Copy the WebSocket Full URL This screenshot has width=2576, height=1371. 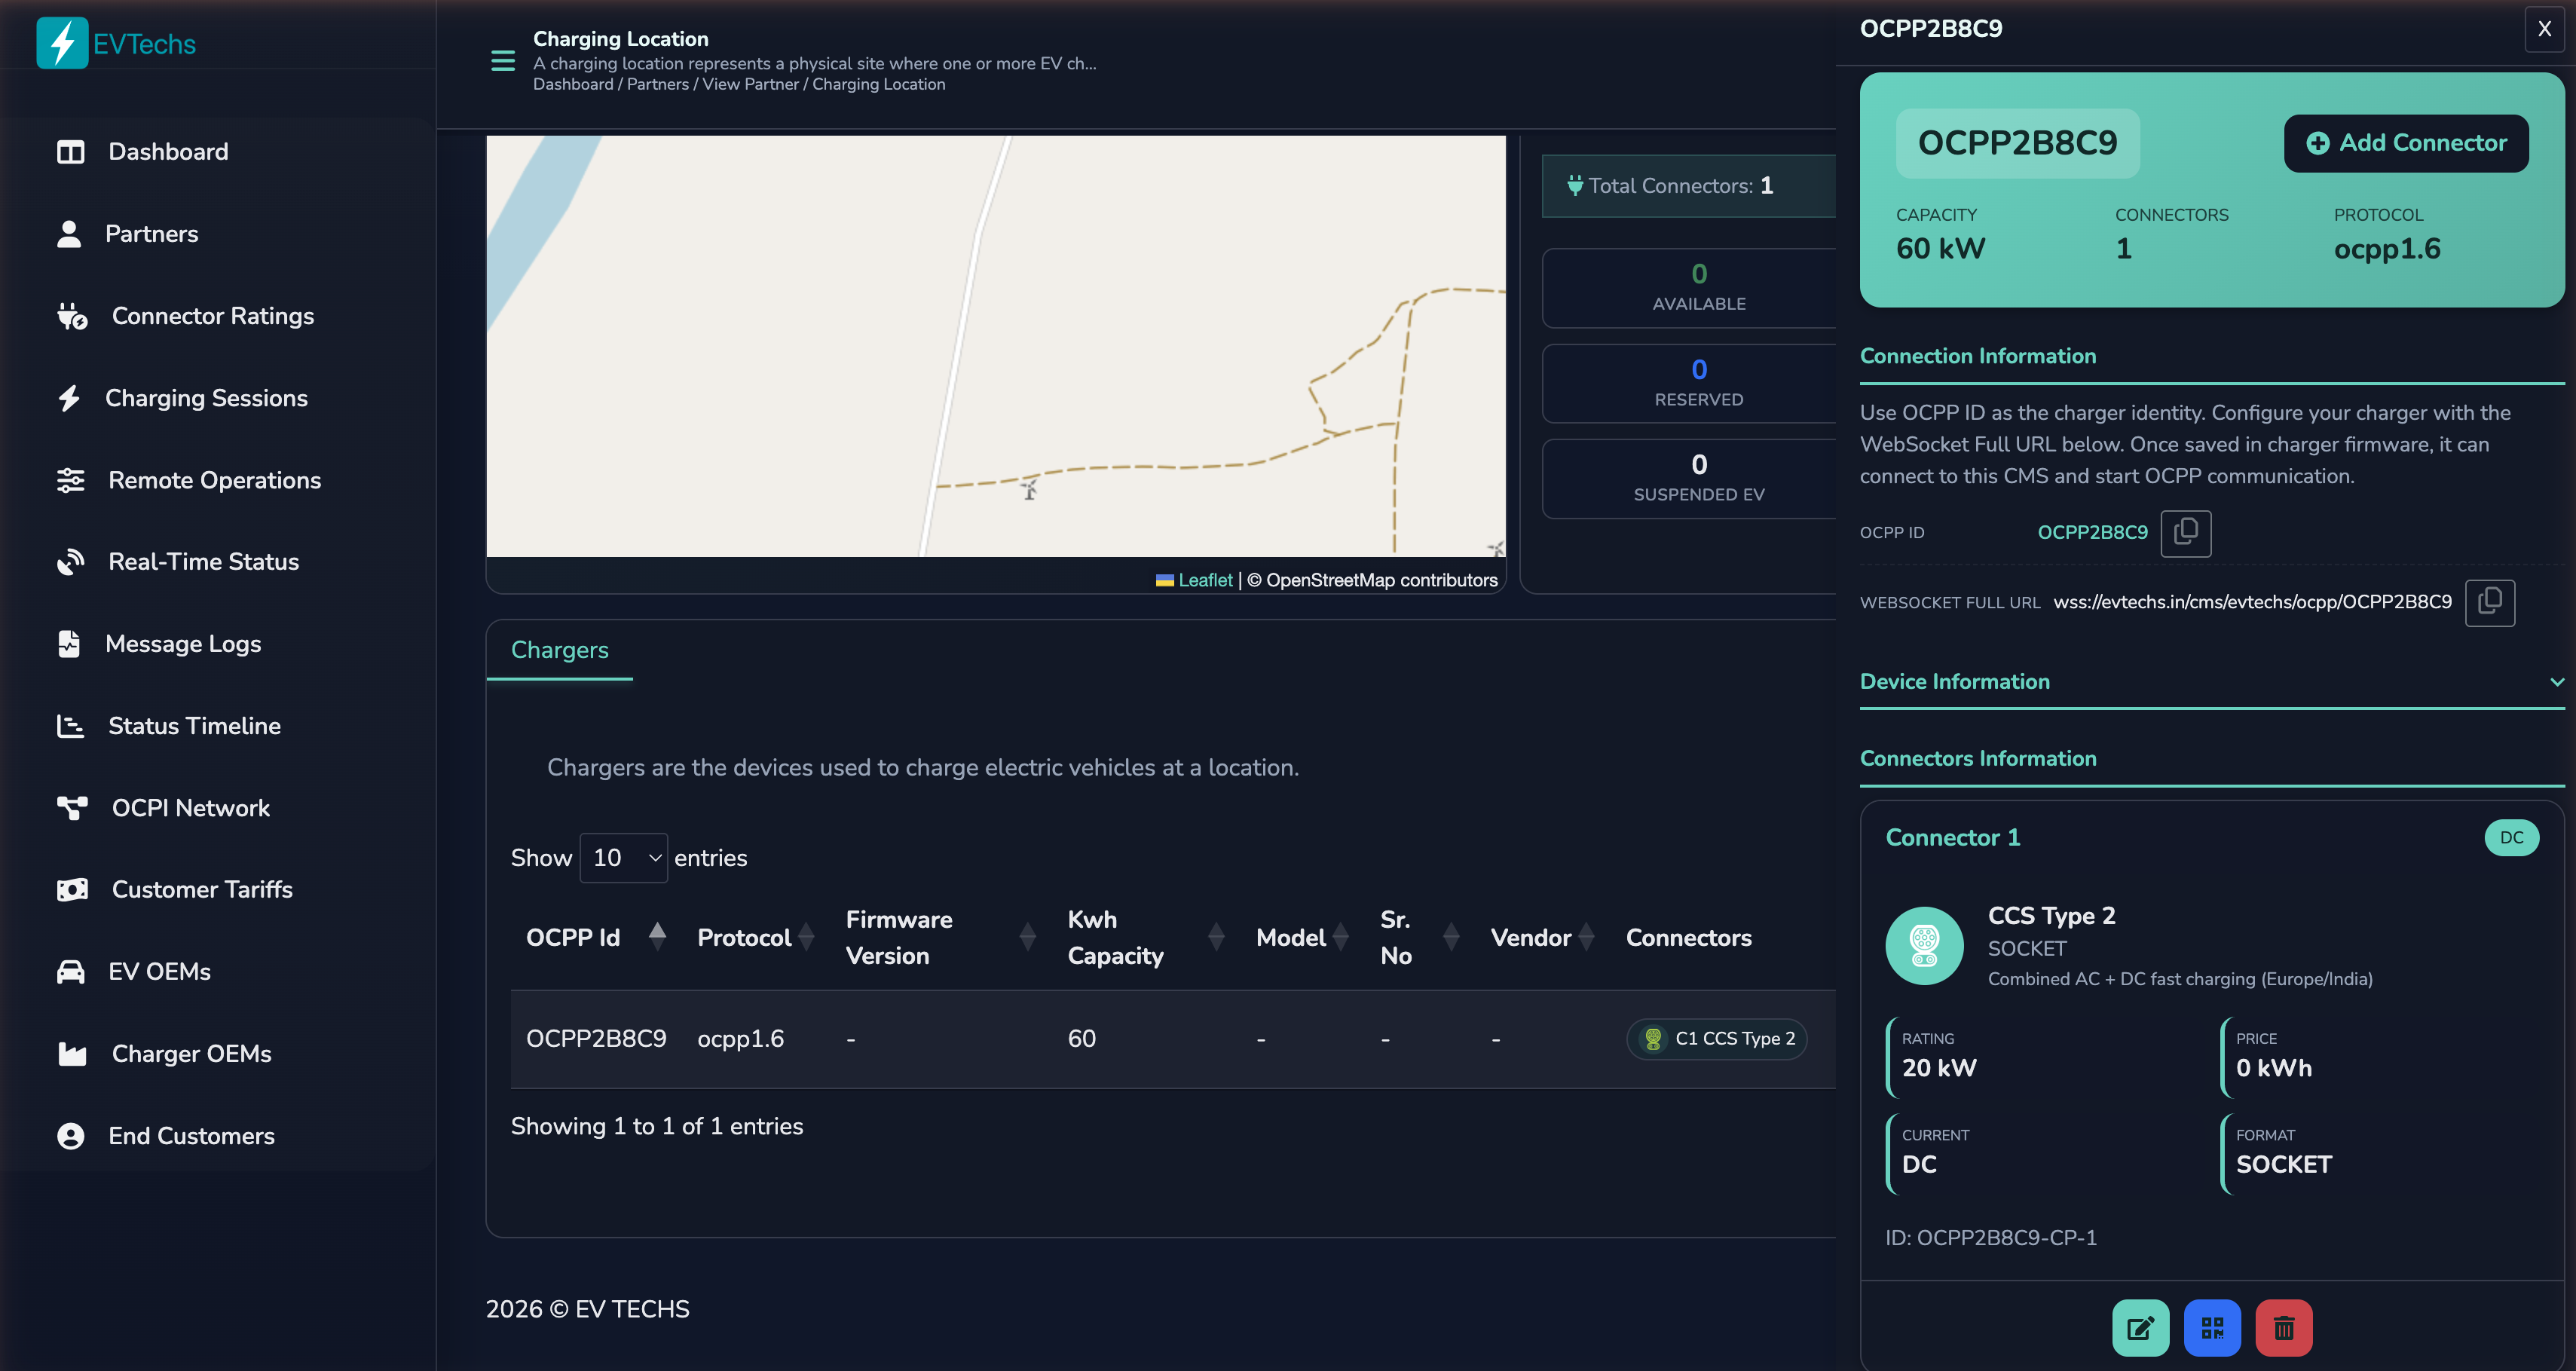2489,602
